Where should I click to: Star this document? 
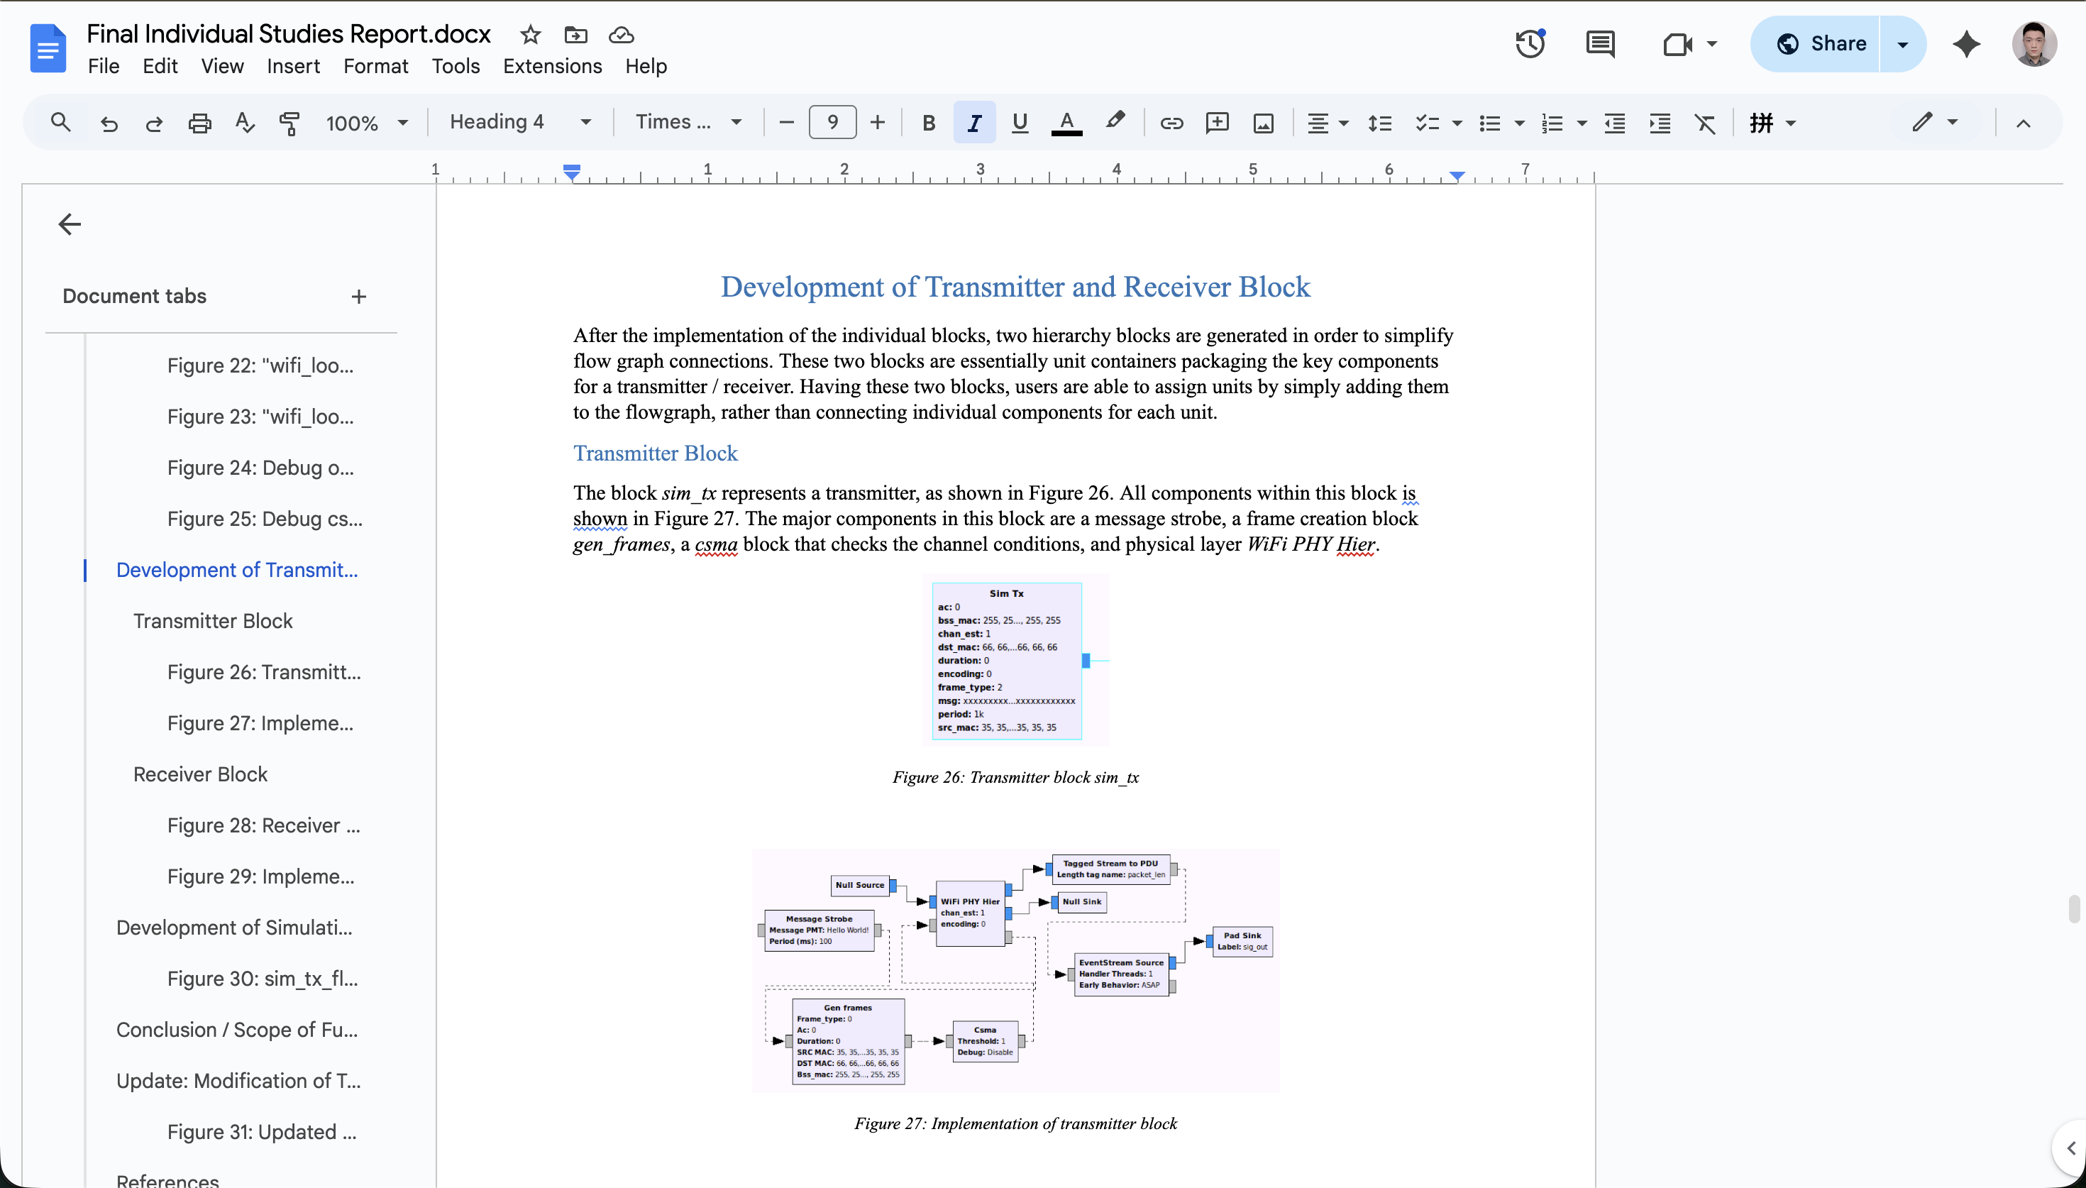pos(530,34)
